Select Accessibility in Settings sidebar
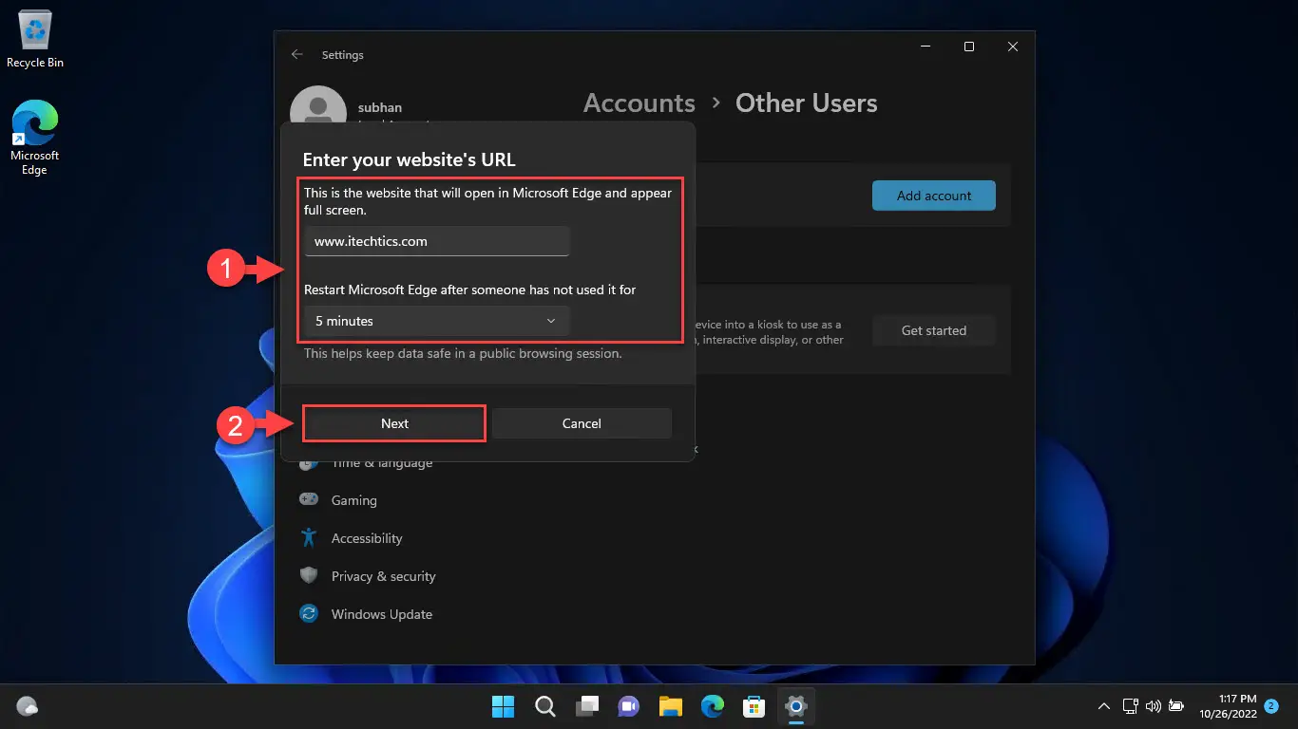The height and width of the screenshot is (729, 1298). coord(367,538)
